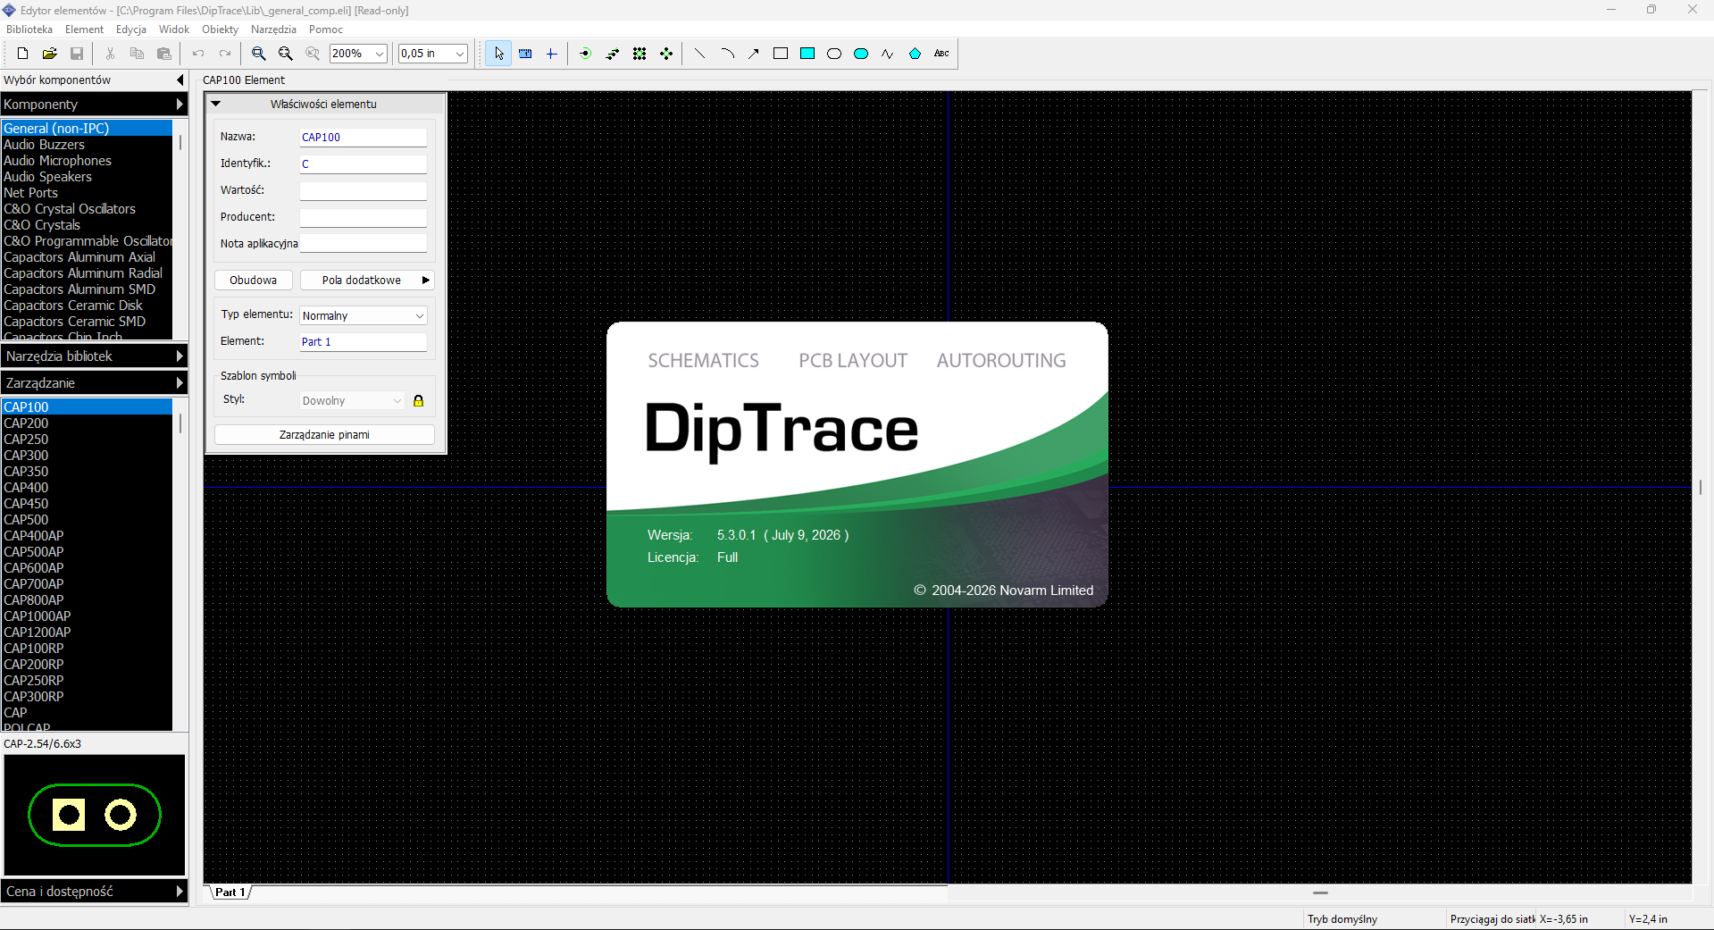1714x930 pixels.
Task: Select the pin grid array tool
Action: click(640, 54)
